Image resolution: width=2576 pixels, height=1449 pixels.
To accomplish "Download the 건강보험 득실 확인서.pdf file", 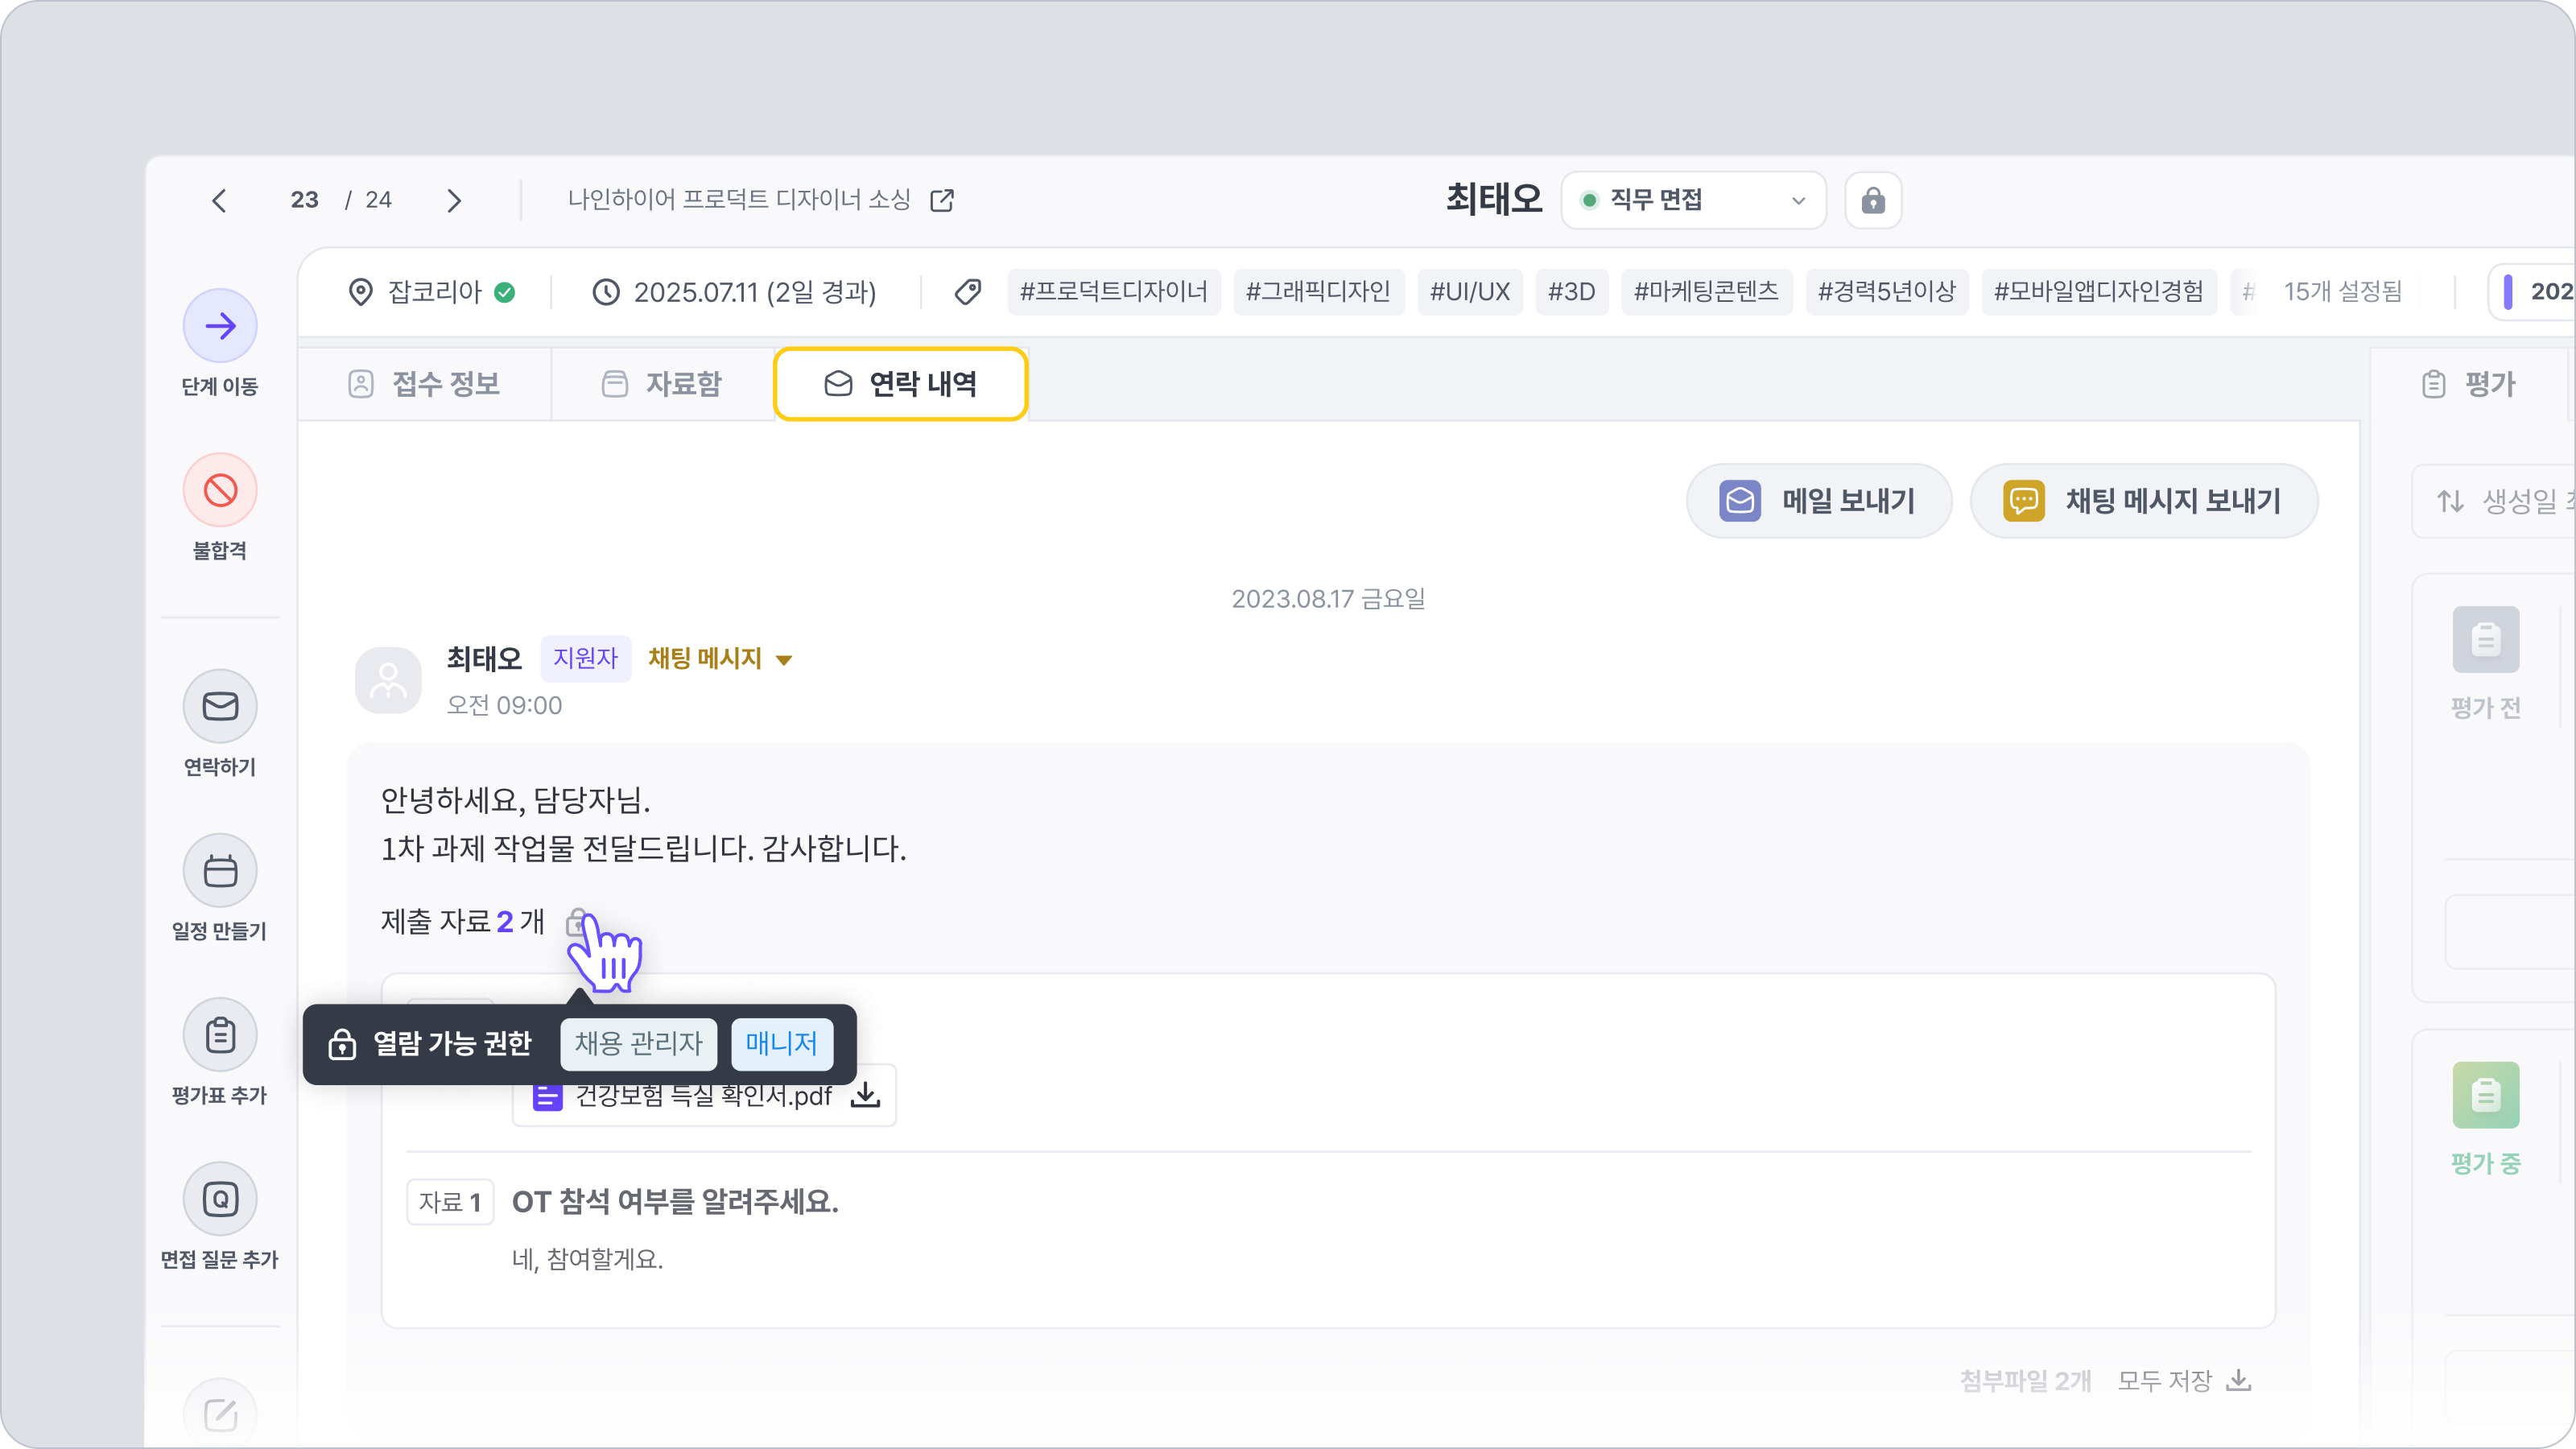I will point(865,1096).
